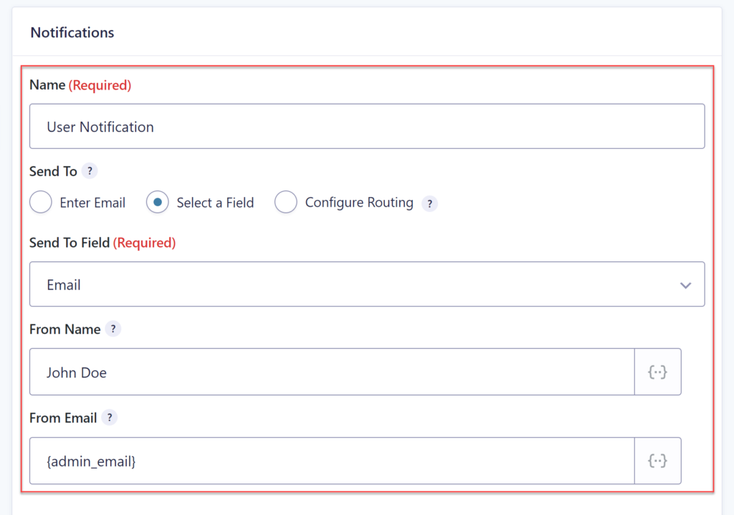Select the Configure Routing radio option

286,202
